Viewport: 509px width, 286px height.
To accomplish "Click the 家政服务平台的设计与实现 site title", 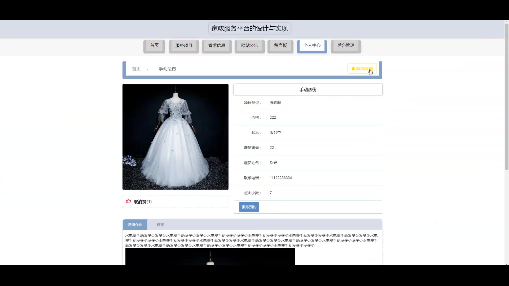I will [249, 28].
